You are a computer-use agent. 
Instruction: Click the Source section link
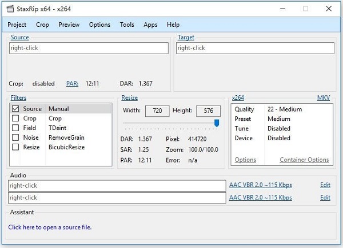19,37
